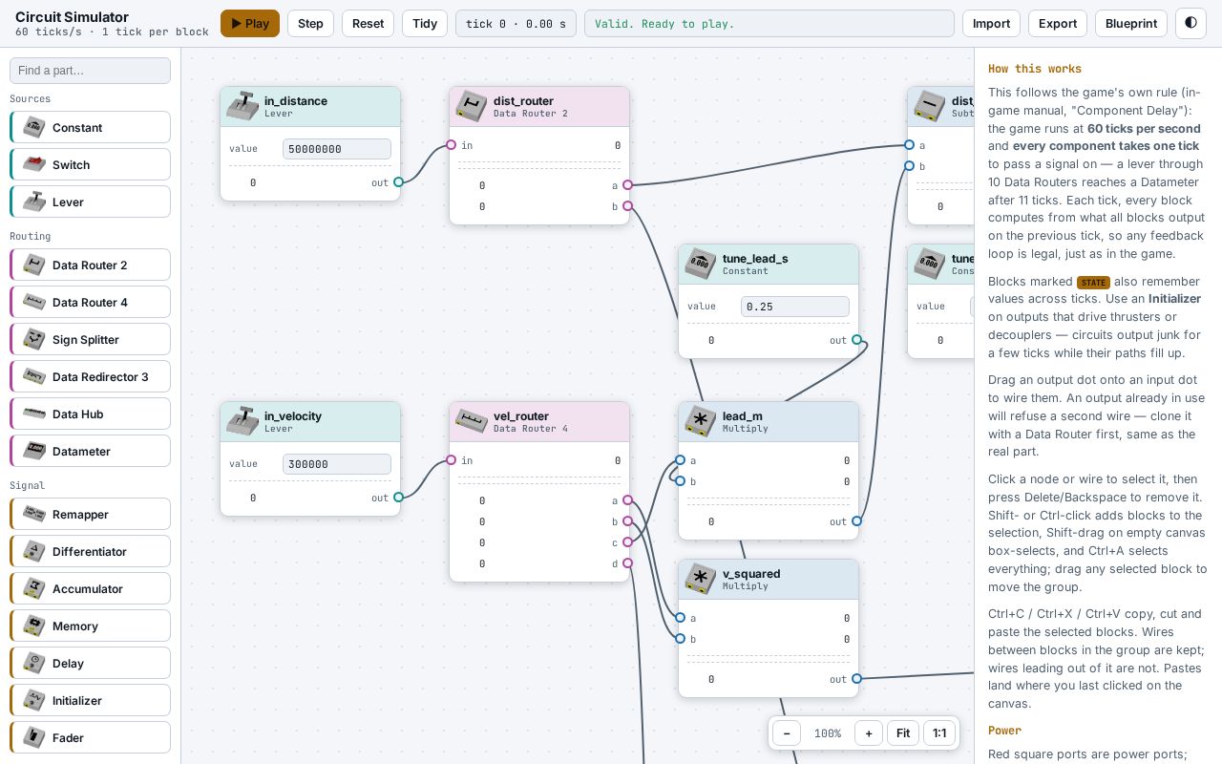Select the Remapper signal part

pyautogui.click(x=90, y=514)
